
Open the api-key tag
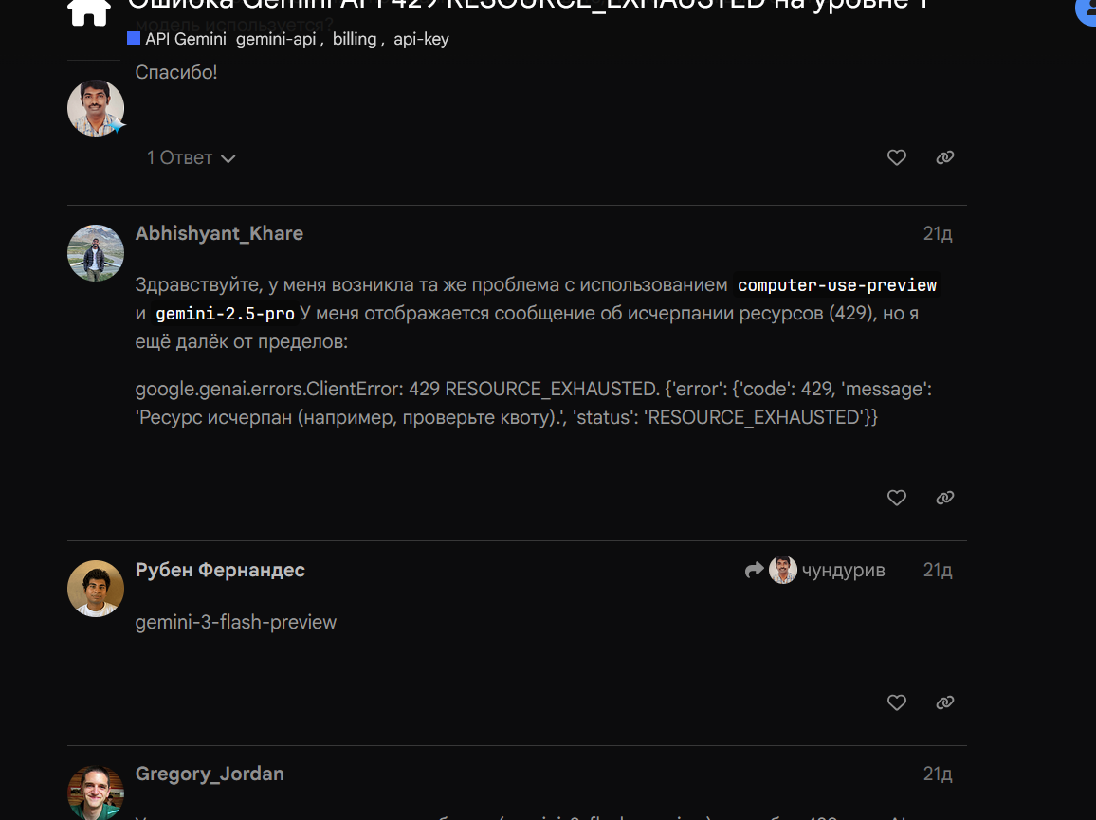pyautogui.click(x=421, y=39)
